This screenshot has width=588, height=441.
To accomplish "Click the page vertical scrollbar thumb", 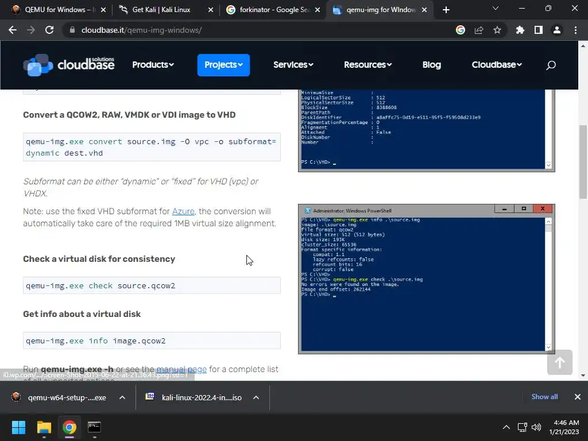I will [x=583, y=161].
